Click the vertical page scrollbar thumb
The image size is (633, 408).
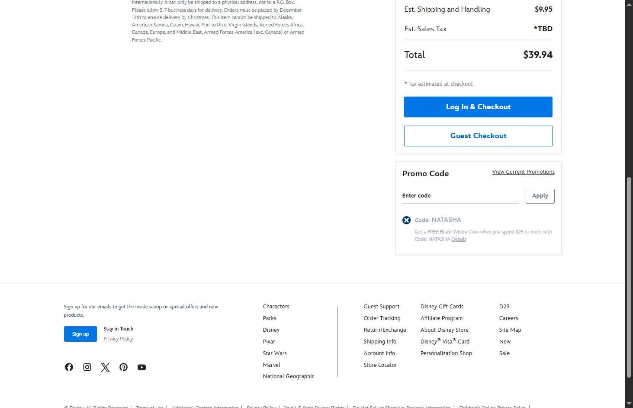pyautogui.click(x=629, y=277)
